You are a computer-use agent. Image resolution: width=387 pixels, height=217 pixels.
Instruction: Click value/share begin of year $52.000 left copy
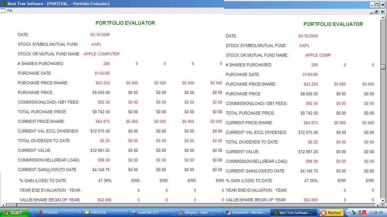click(x=105, y=200)
